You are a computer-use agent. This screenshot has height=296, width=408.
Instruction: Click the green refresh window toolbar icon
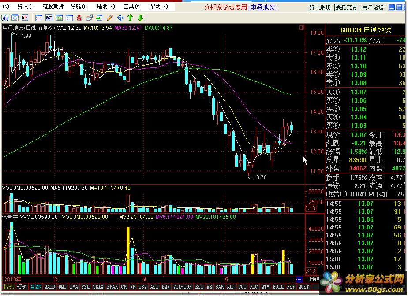click(59, 18)
